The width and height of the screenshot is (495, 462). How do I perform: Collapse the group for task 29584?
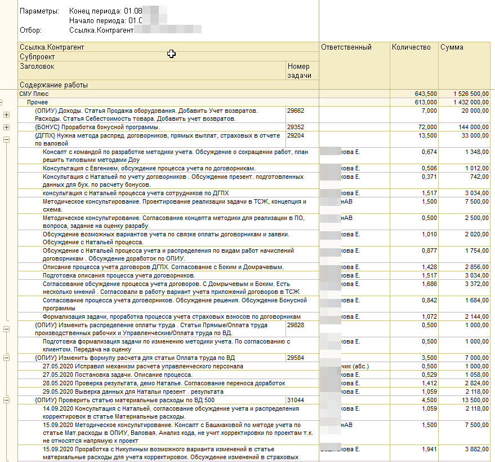pos(6,358)
